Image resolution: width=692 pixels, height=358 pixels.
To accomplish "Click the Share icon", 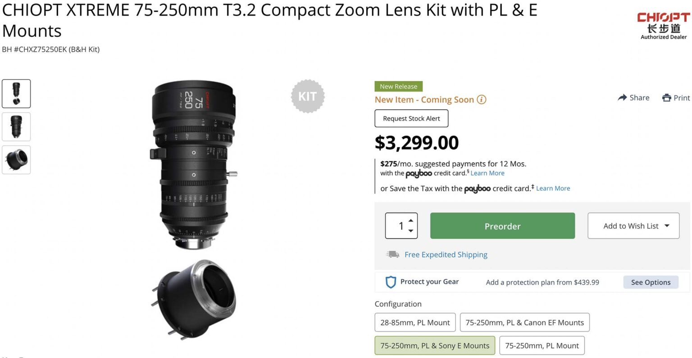I will tap(623, 97).
